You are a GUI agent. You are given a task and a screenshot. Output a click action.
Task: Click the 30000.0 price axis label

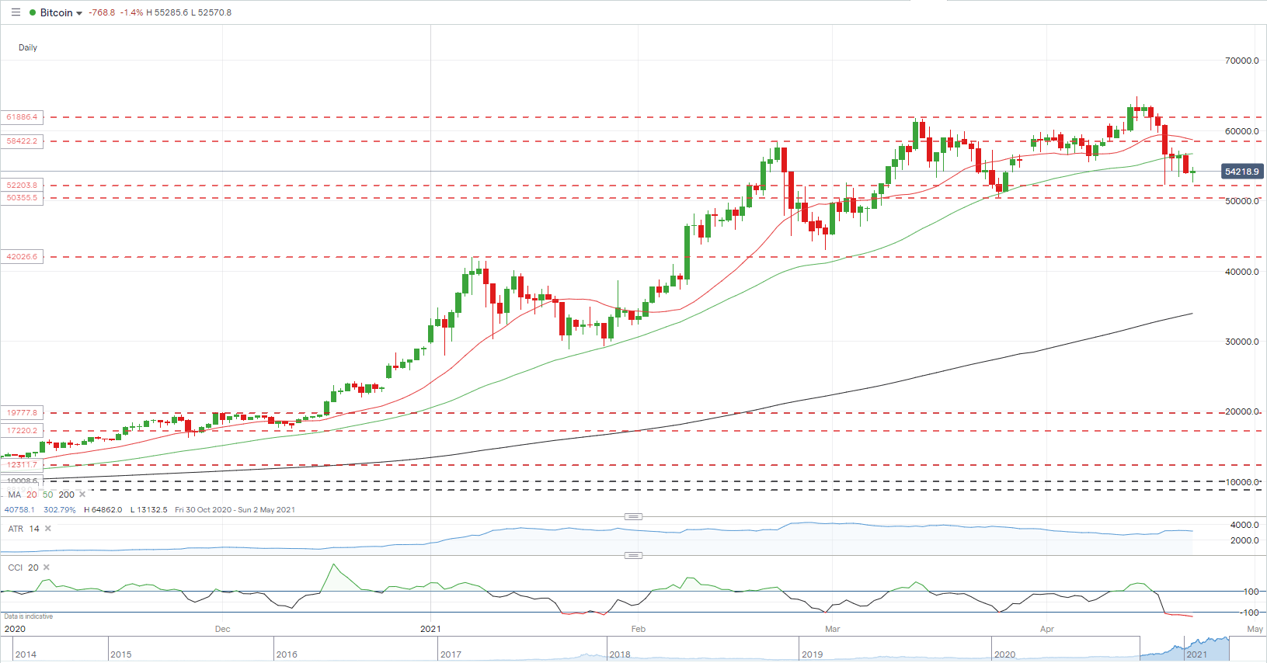pyautogui.click(x=1241, y=342)
